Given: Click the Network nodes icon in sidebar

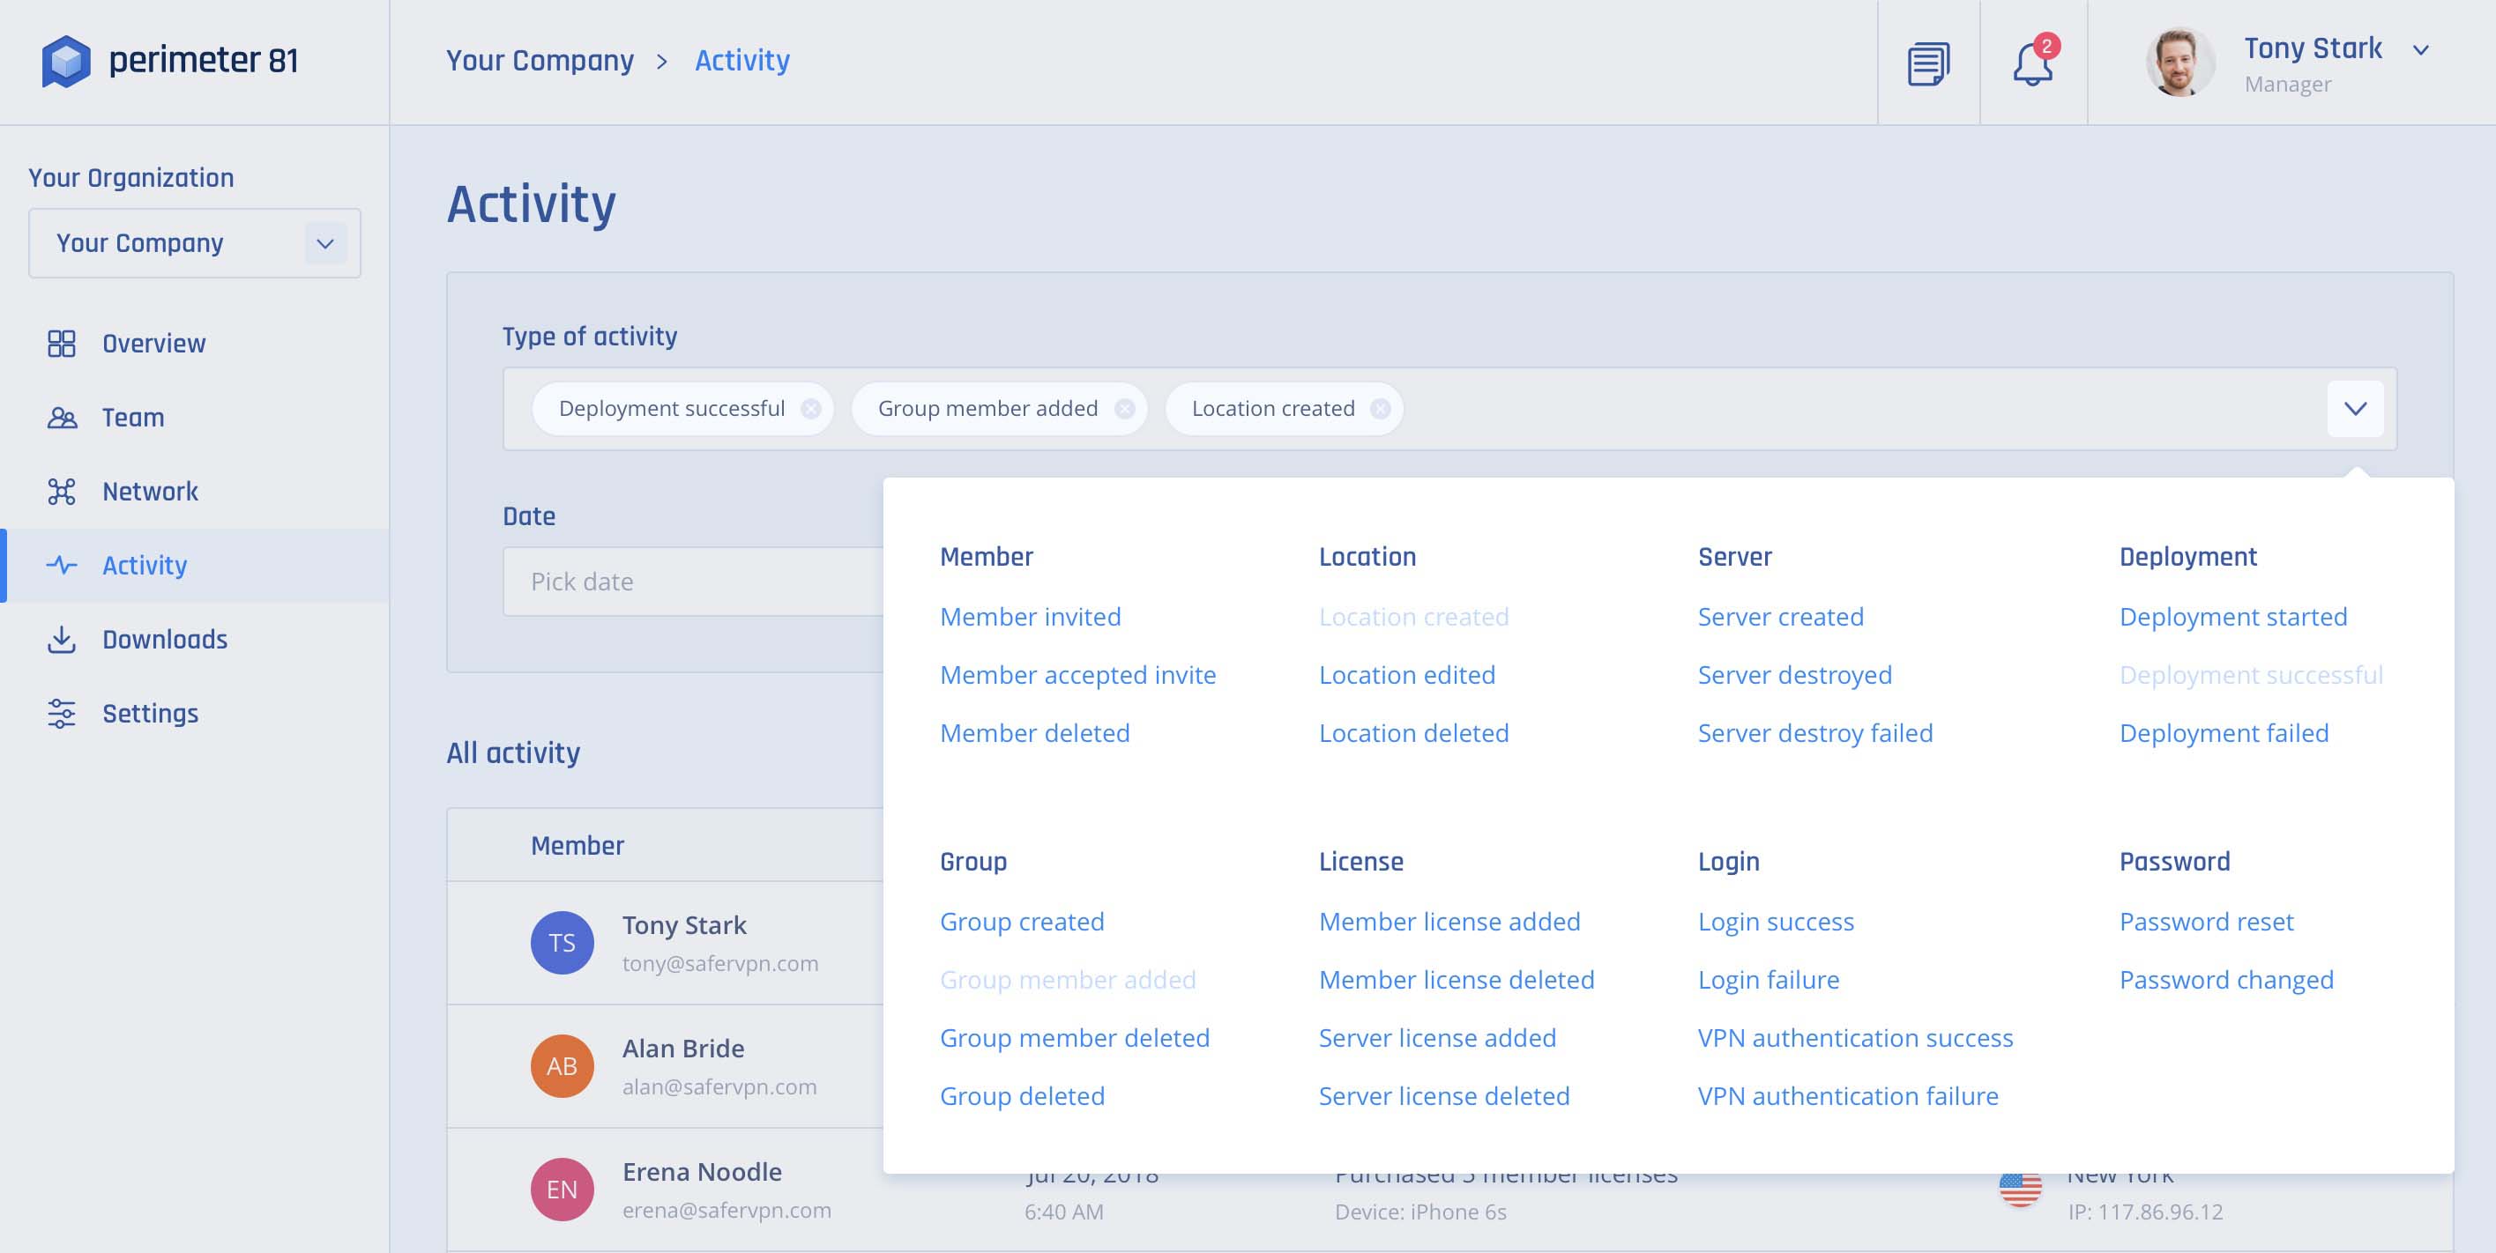Looking at the screenshot, I should pyautogui.click(x=62, y=492).
